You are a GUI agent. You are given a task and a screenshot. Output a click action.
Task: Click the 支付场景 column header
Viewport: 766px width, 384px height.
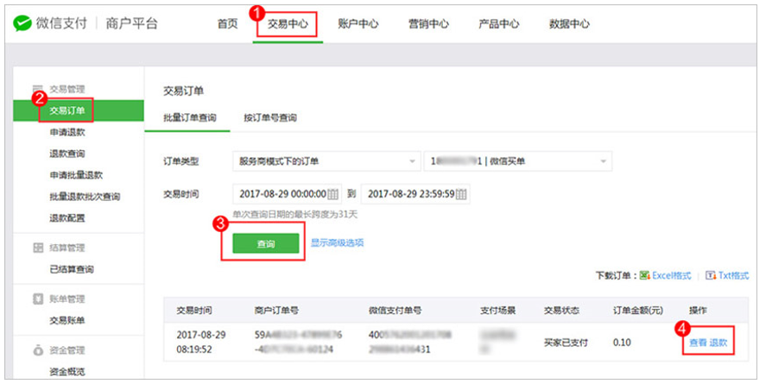click(x=497, y=311)
